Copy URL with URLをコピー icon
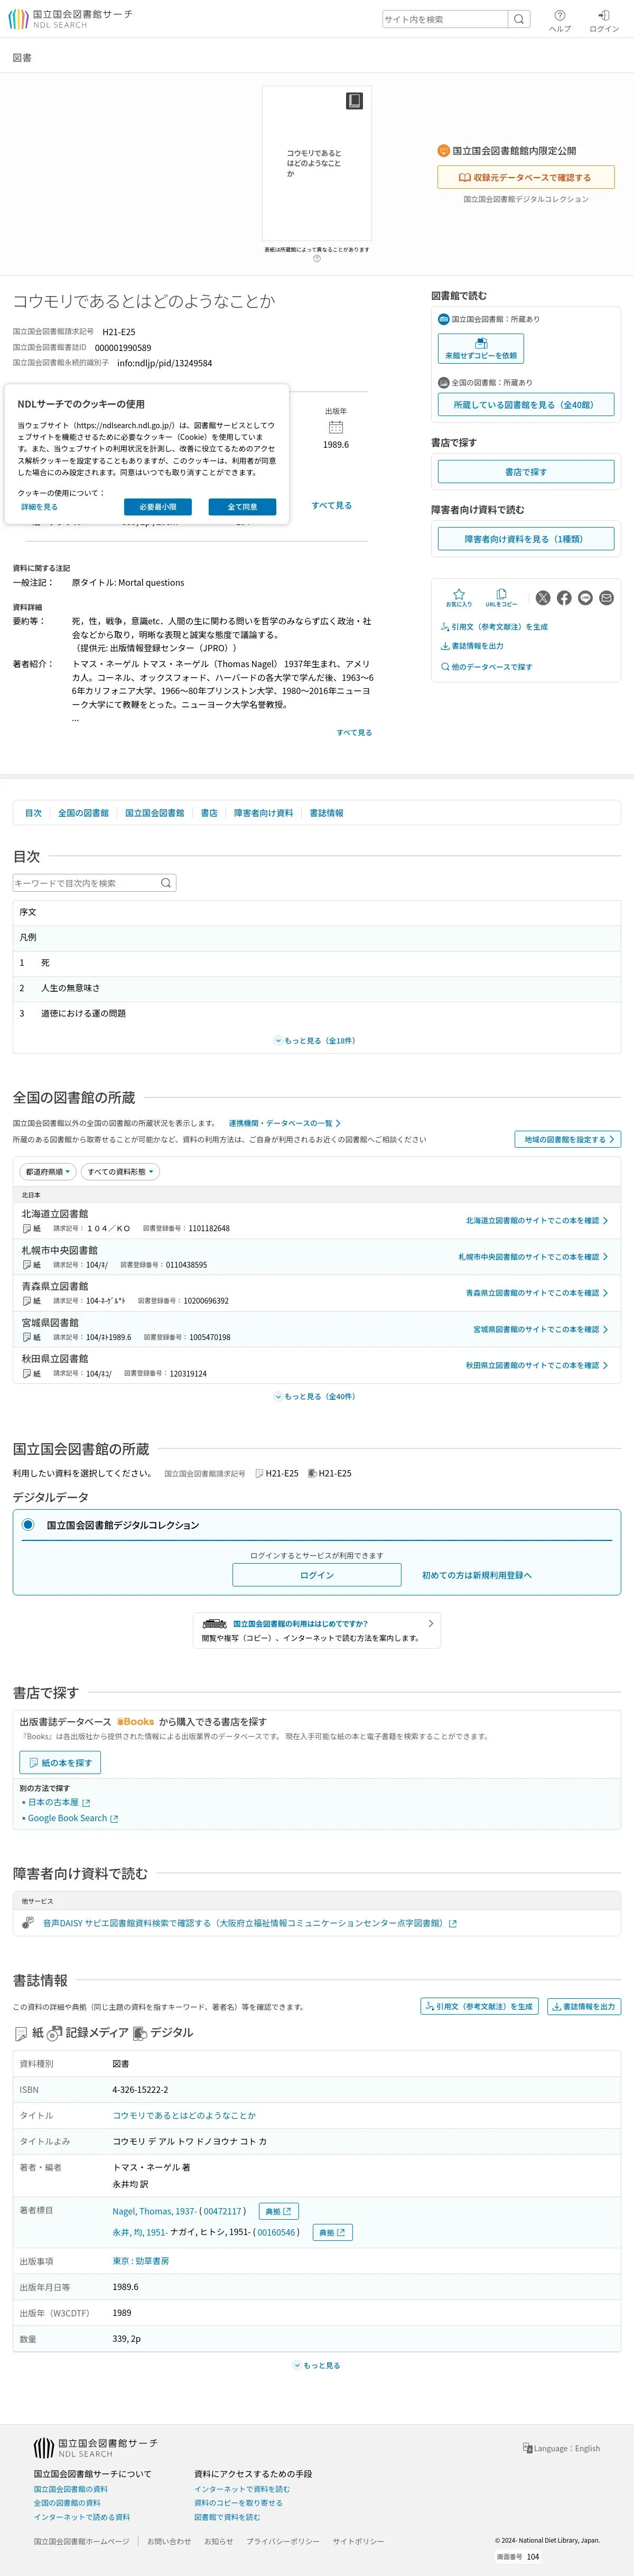634x2576 pixels. click(501, 598)
